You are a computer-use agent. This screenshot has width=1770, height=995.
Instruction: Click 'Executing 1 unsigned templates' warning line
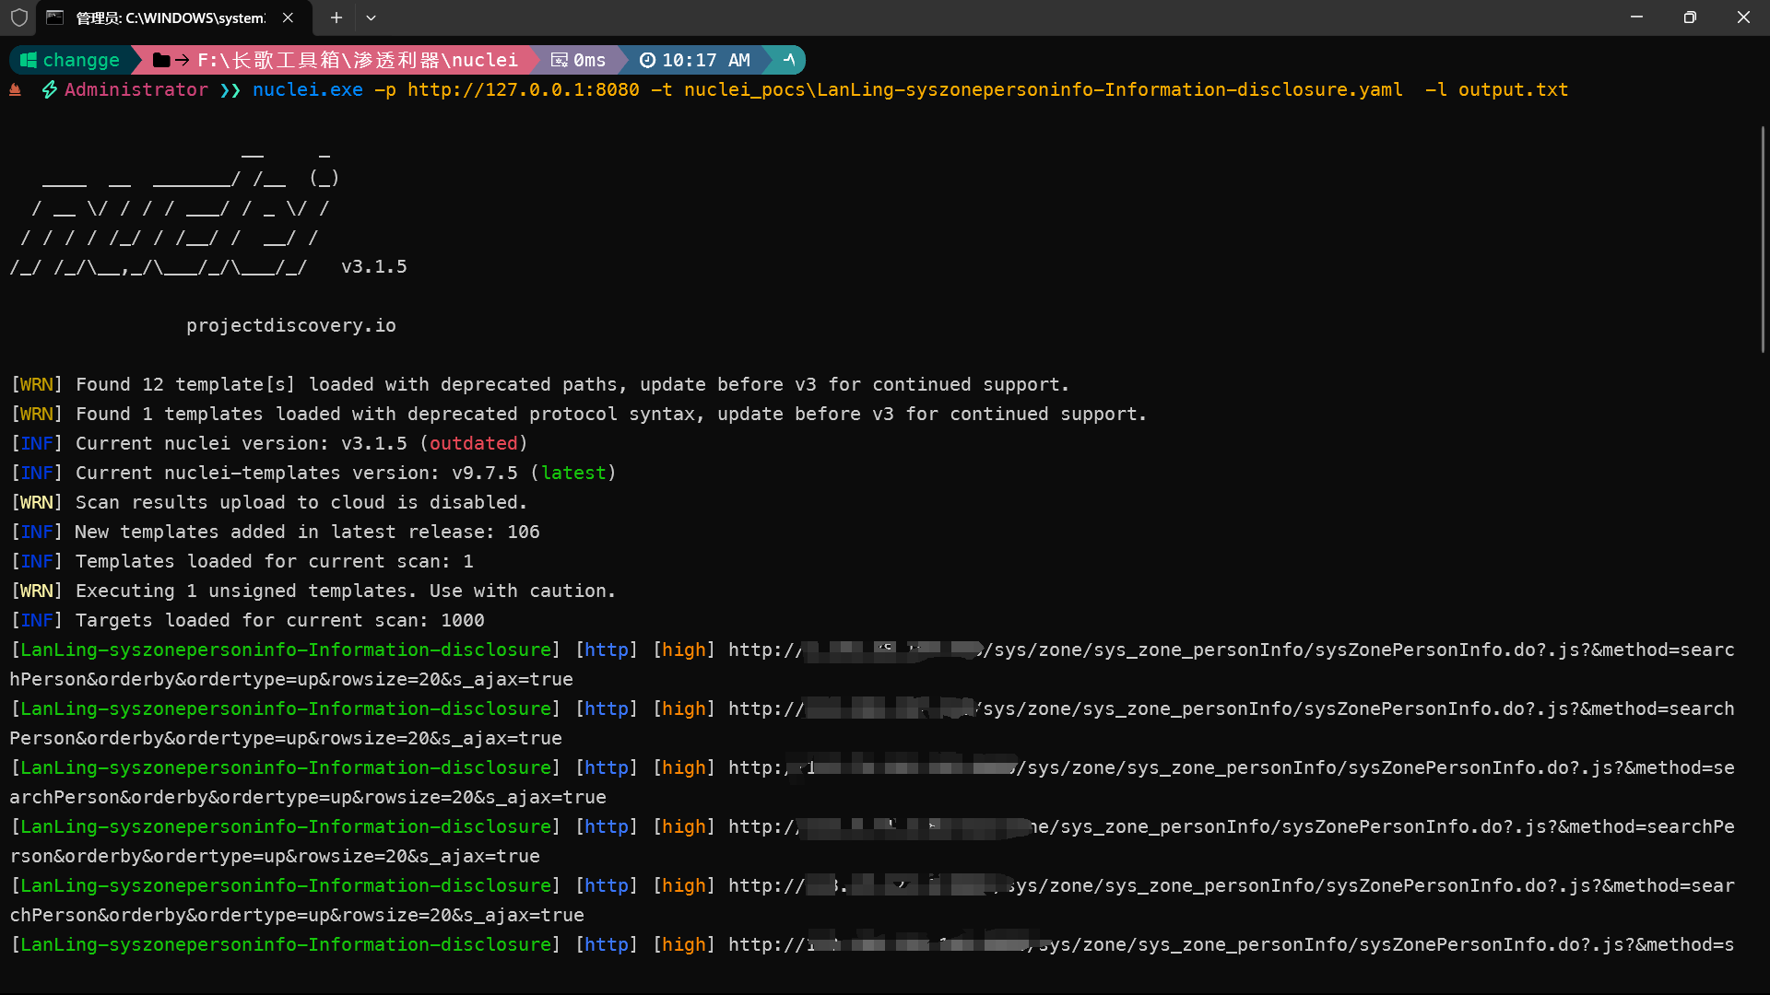tap(313, 591)
